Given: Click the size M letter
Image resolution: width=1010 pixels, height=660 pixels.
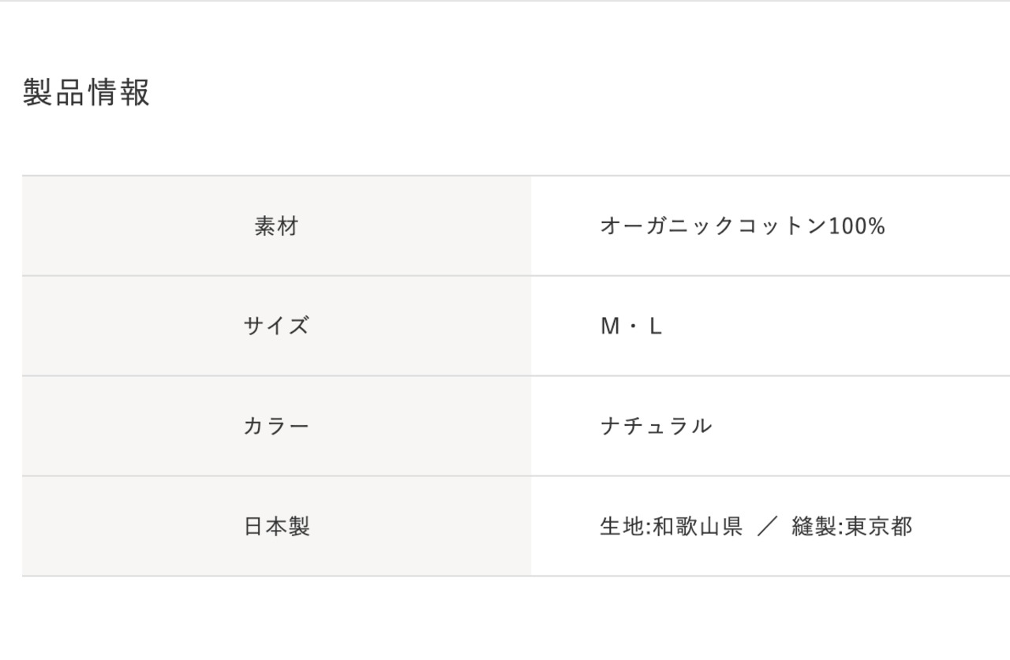Looking at the screenshot, I should (x=610, y=326).
